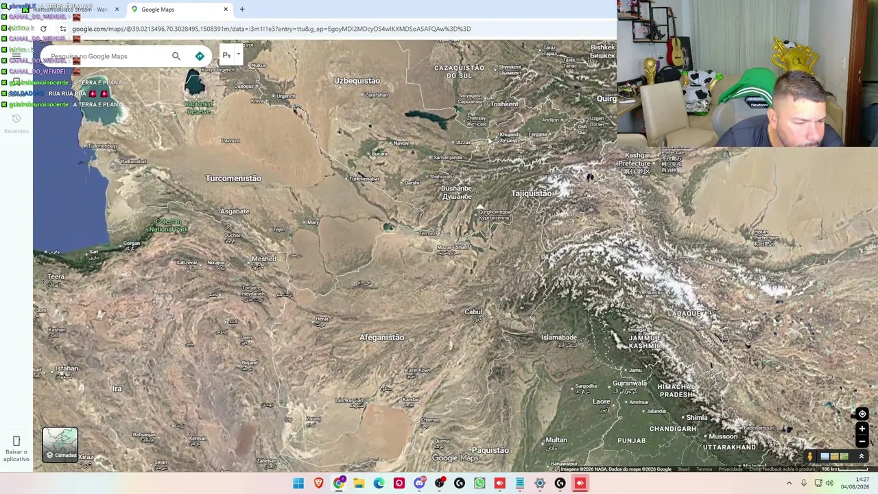Image resolution: width=878 pixels, height=494 pixels.
Task: Open the Windows Start menu
Action: coord(298,483)
